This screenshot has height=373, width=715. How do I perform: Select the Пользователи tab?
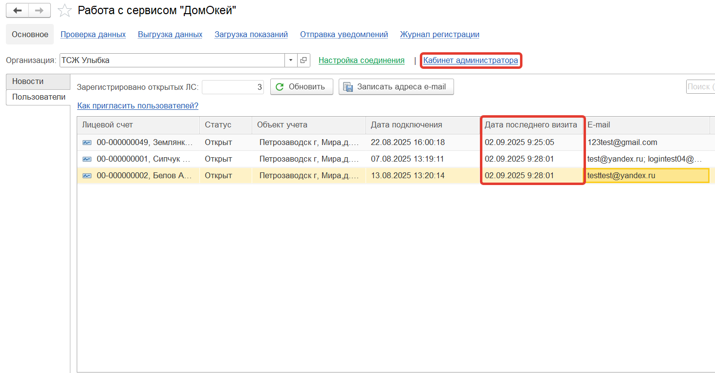coord(39,97)
